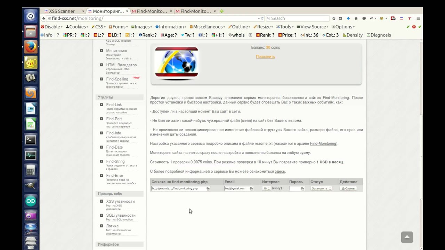Launch Arduino IDE from the dock
Viewport: 445px width, 250px height.
pos(31,201)
